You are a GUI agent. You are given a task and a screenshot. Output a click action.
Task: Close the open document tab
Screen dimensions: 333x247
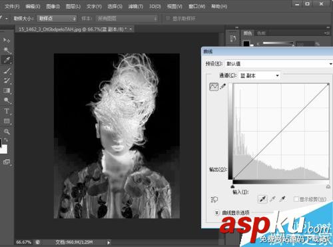131,29
